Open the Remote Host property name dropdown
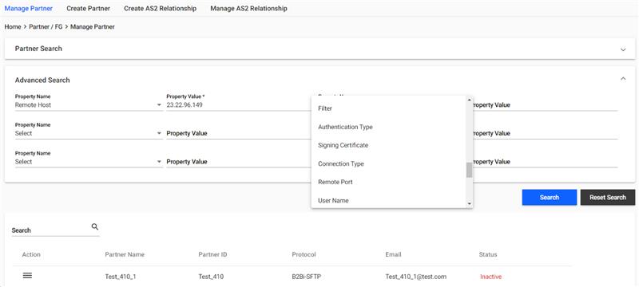 tap(89, 105)
